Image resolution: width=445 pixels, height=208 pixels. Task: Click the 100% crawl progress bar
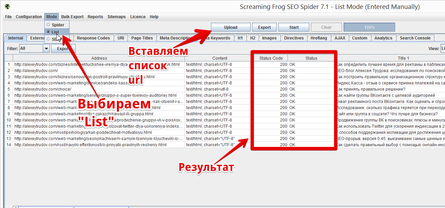[x=369, y=27]
